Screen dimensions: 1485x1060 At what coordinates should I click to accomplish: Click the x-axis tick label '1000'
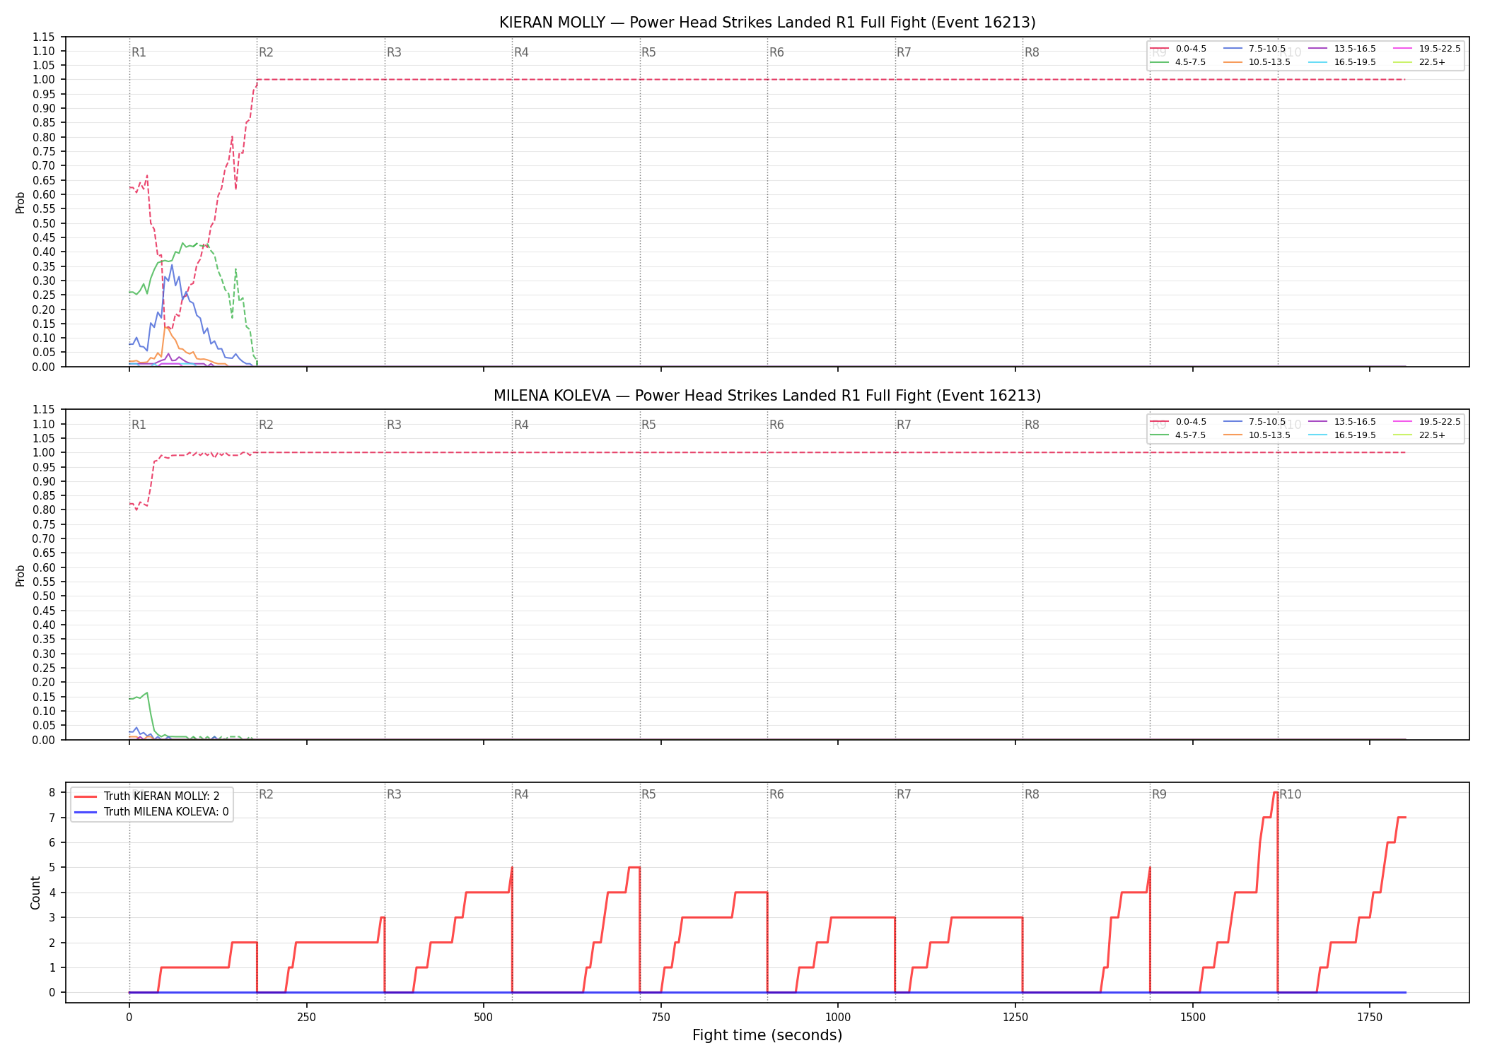pos(838,1018)
